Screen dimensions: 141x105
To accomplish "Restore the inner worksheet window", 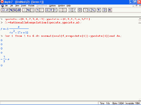I will [136, 6].
